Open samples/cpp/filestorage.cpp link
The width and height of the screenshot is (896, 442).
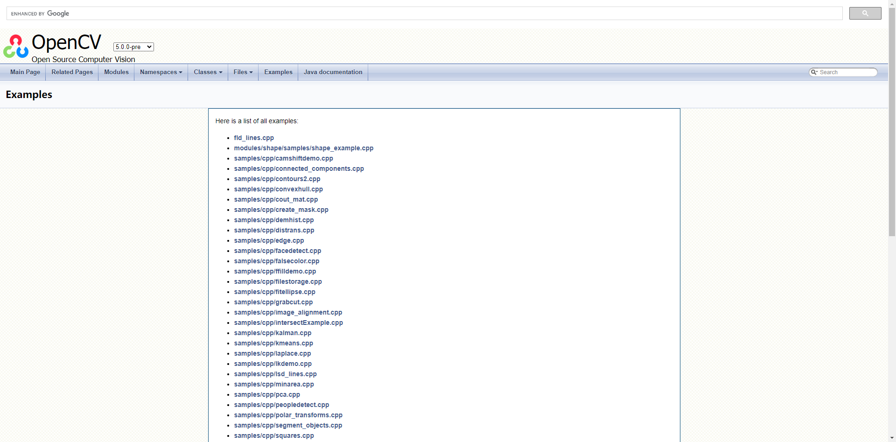click(x=278, y=282)
